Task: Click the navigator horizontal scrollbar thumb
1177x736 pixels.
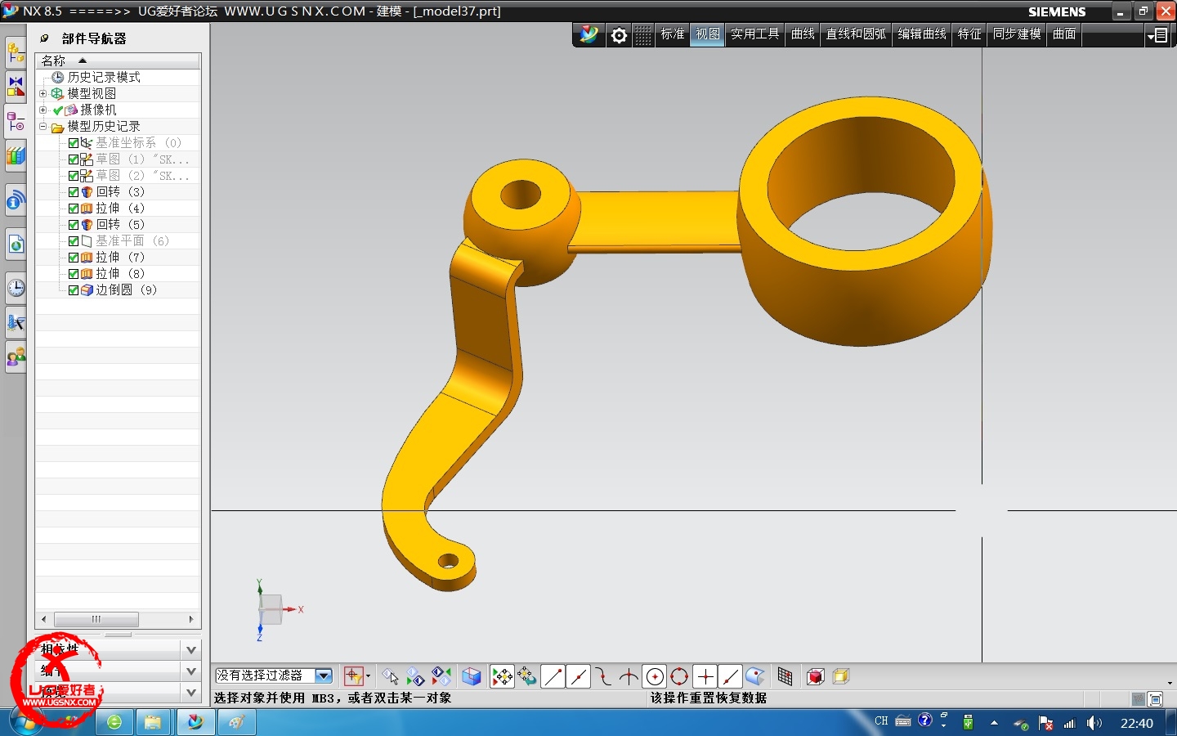Action: tap(96, 619)
